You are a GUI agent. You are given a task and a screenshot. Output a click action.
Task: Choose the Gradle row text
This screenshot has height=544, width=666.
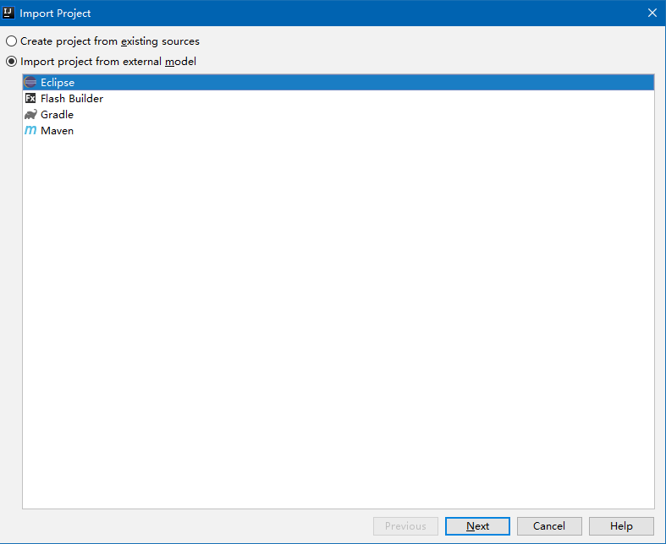tap(57, 115)
